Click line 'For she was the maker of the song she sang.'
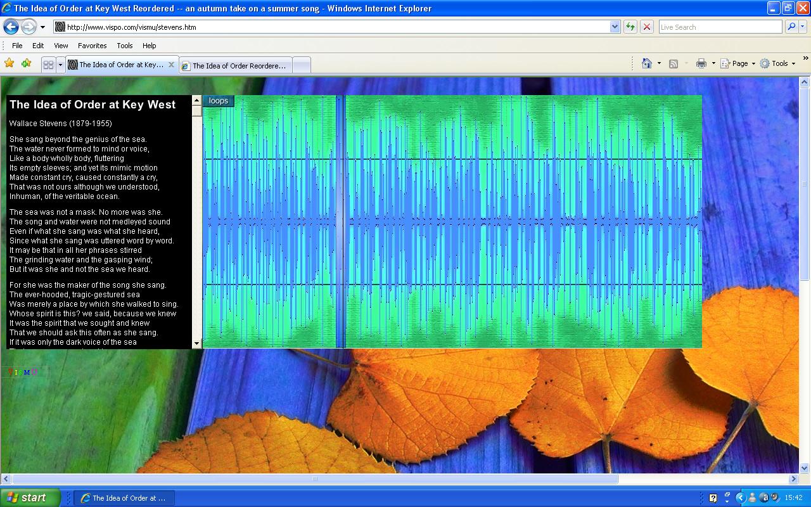The width and height of the screenshot is (811, 507). [x=87, y=285]
